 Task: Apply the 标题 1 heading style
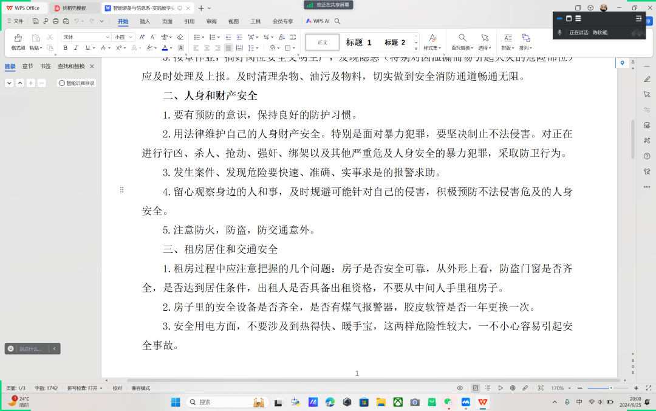358,43
